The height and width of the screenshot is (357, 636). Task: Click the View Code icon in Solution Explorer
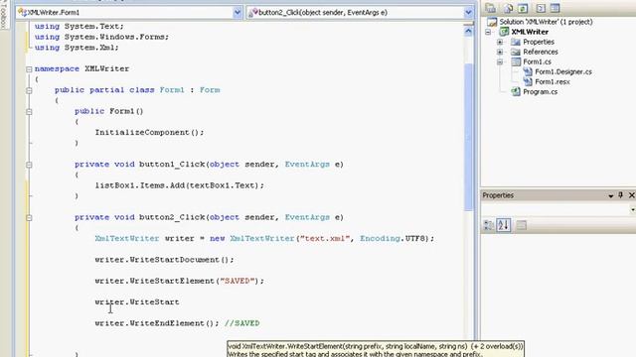click(x=541, y=8)
